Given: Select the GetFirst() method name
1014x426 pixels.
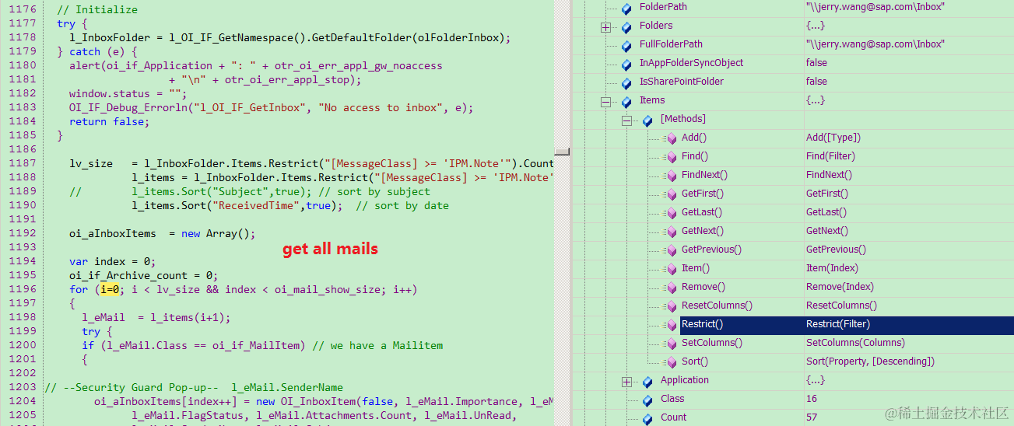Looking at the screenshot, I should [x=703, y=194].
